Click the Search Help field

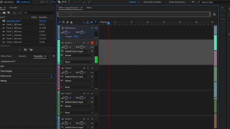[x=214, y=2]
